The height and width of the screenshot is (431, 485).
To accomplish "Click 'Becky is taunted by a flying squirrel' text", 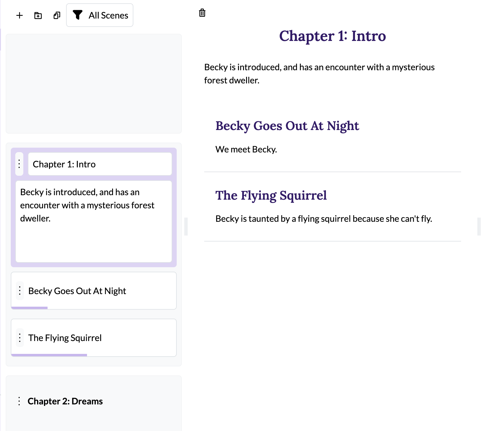I will [x=324, y=219].
